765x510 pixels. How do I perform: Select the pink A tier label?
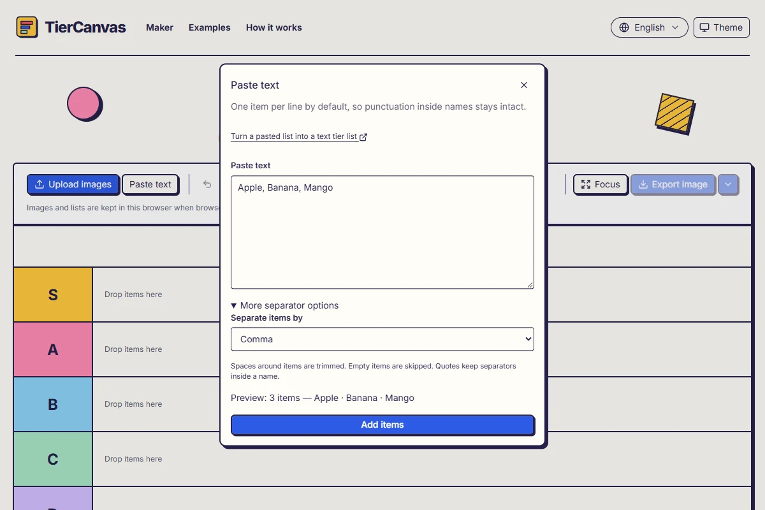tap(53, 349)
